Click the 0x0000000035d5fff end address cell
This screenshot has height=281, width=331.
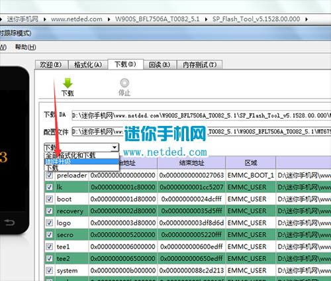coord(191,211)
